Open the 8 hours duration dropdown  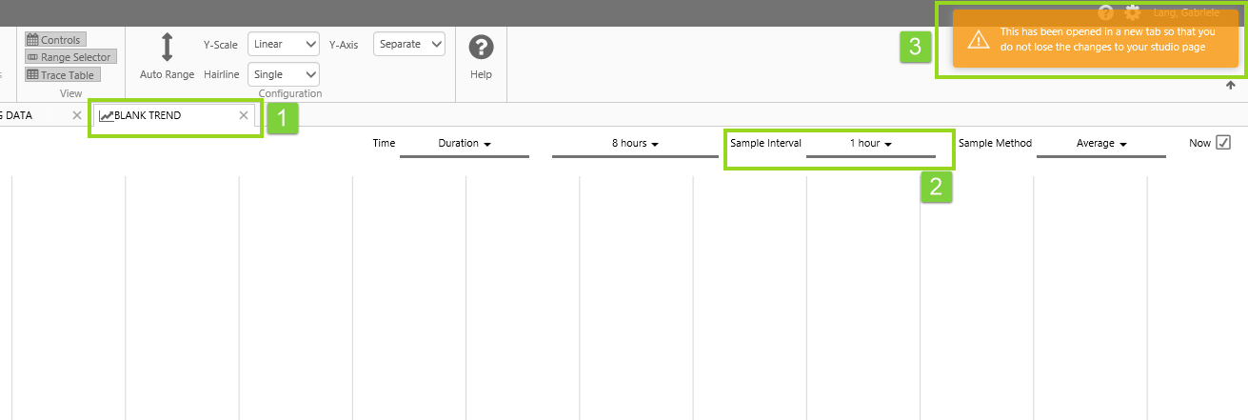[x=635, y=144]
